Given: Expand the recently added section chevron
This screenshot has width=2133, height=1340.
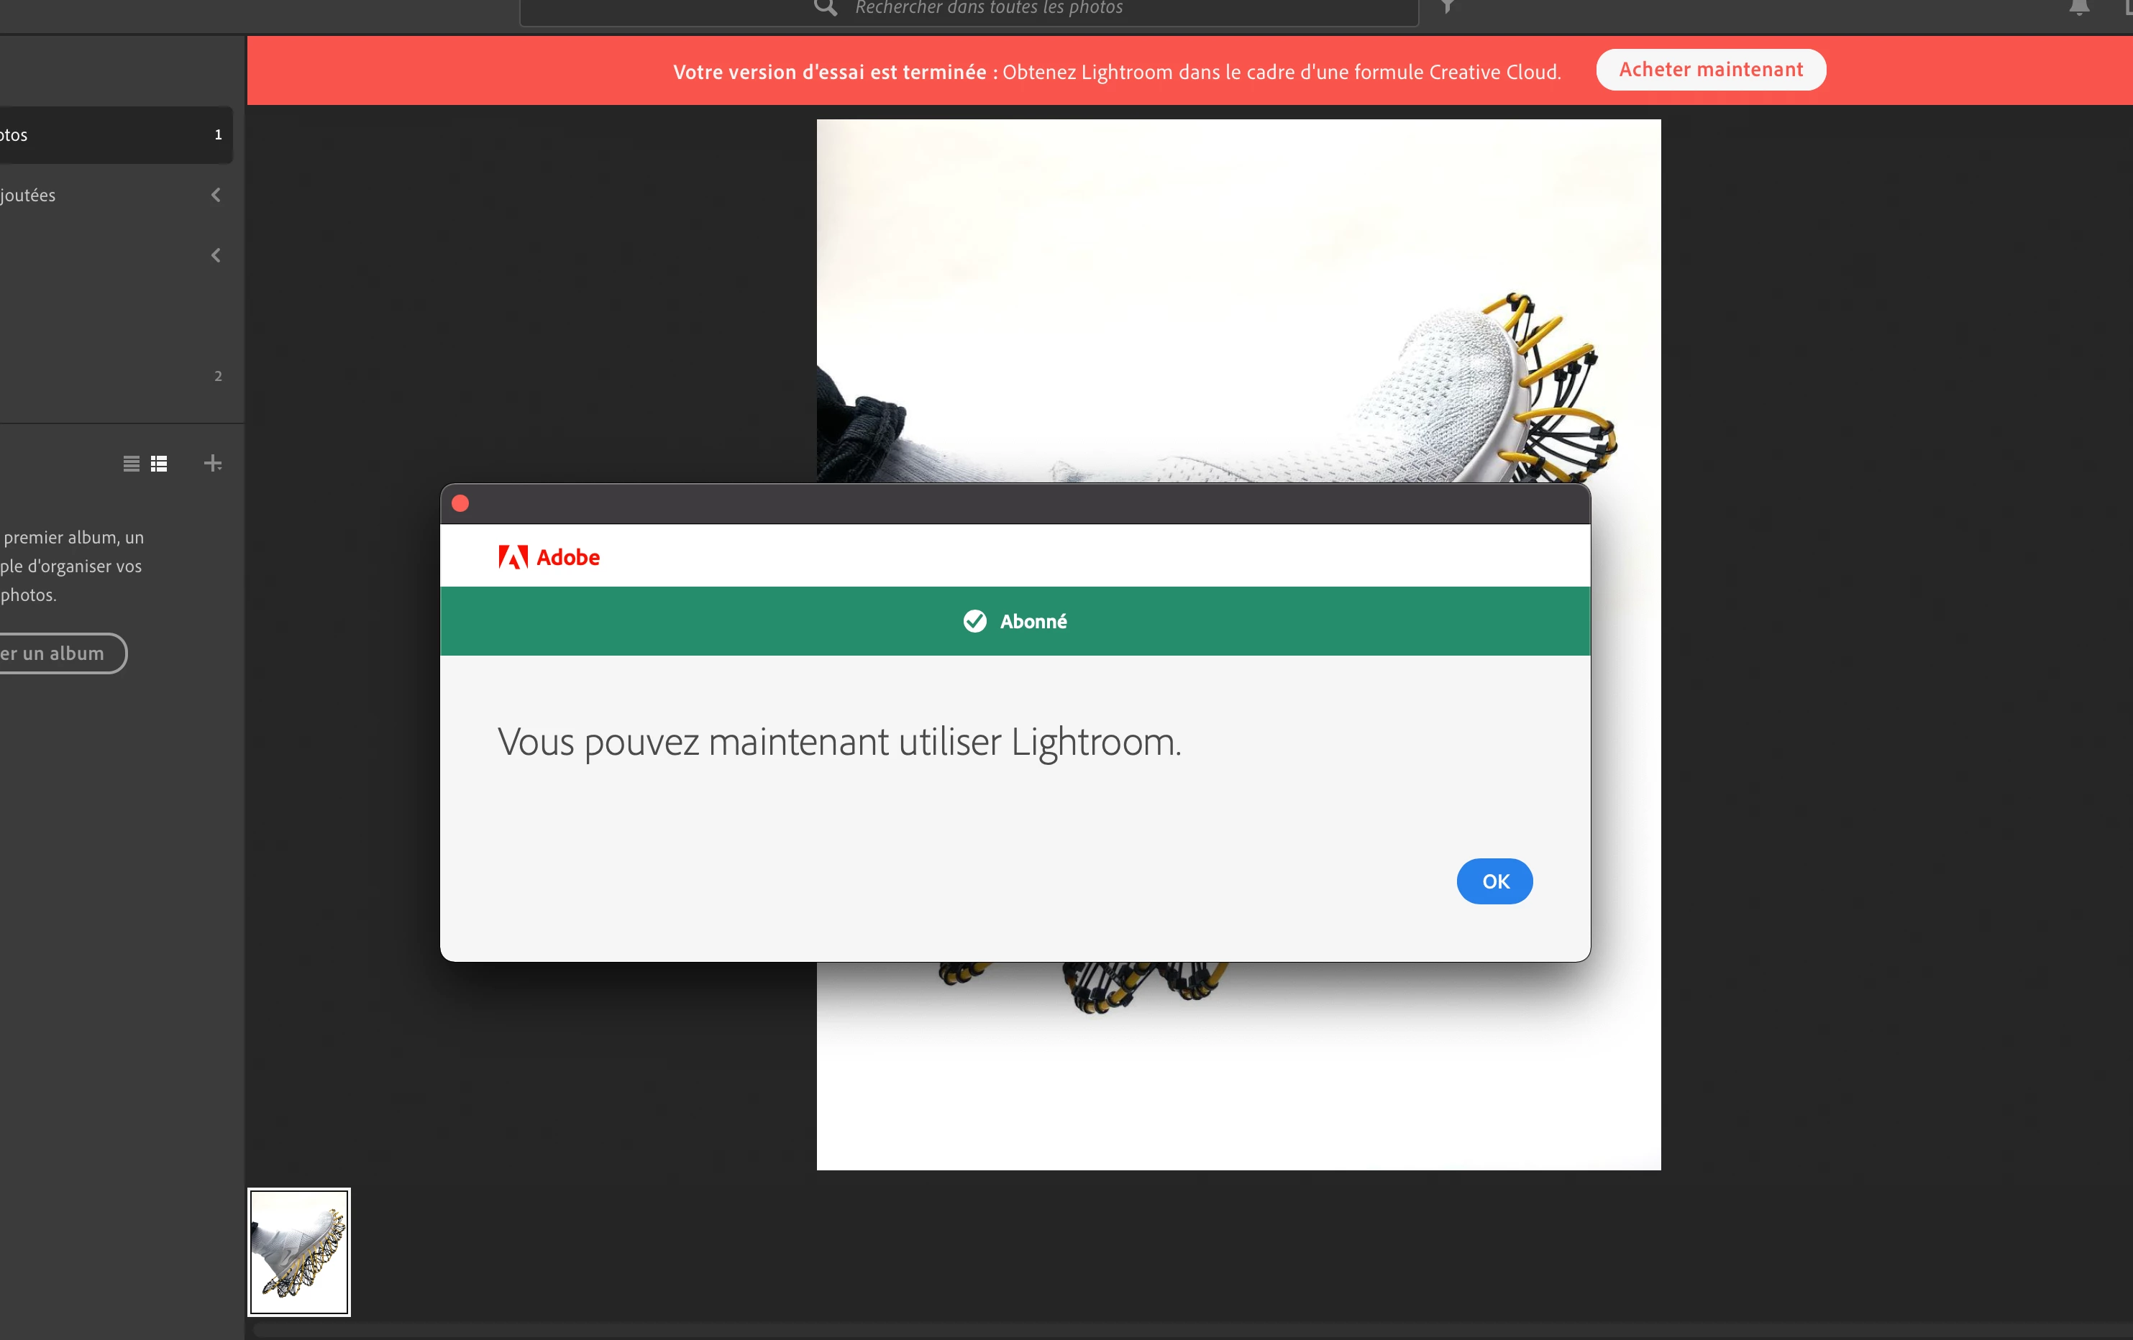Looking at the screenshot, I should click(x=216, y=195).
